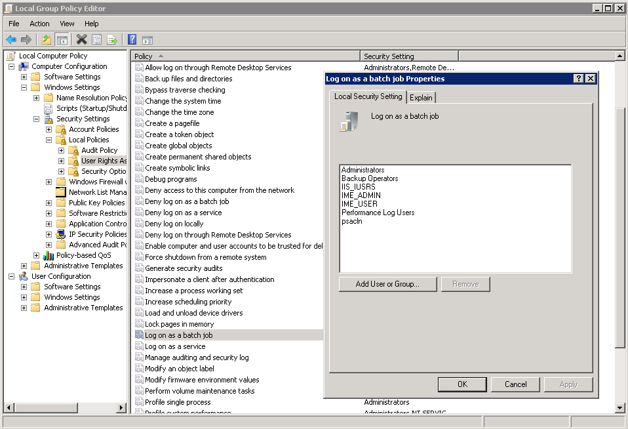This screenshot has height=429, width=628.
Task: Click the policy list's vertical scrollbar down arrow
Action: (620, 408)
